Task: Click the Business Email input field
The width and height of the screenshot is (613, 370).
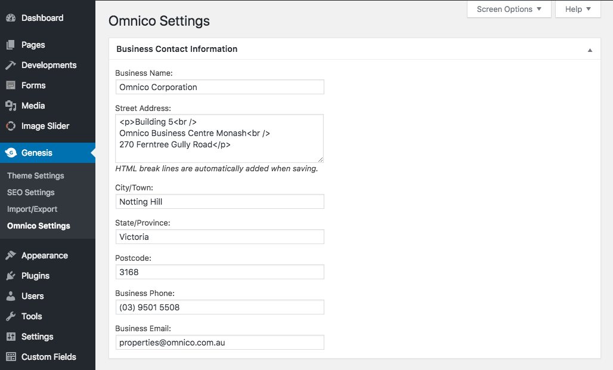Action: click(x=219, y=342)
